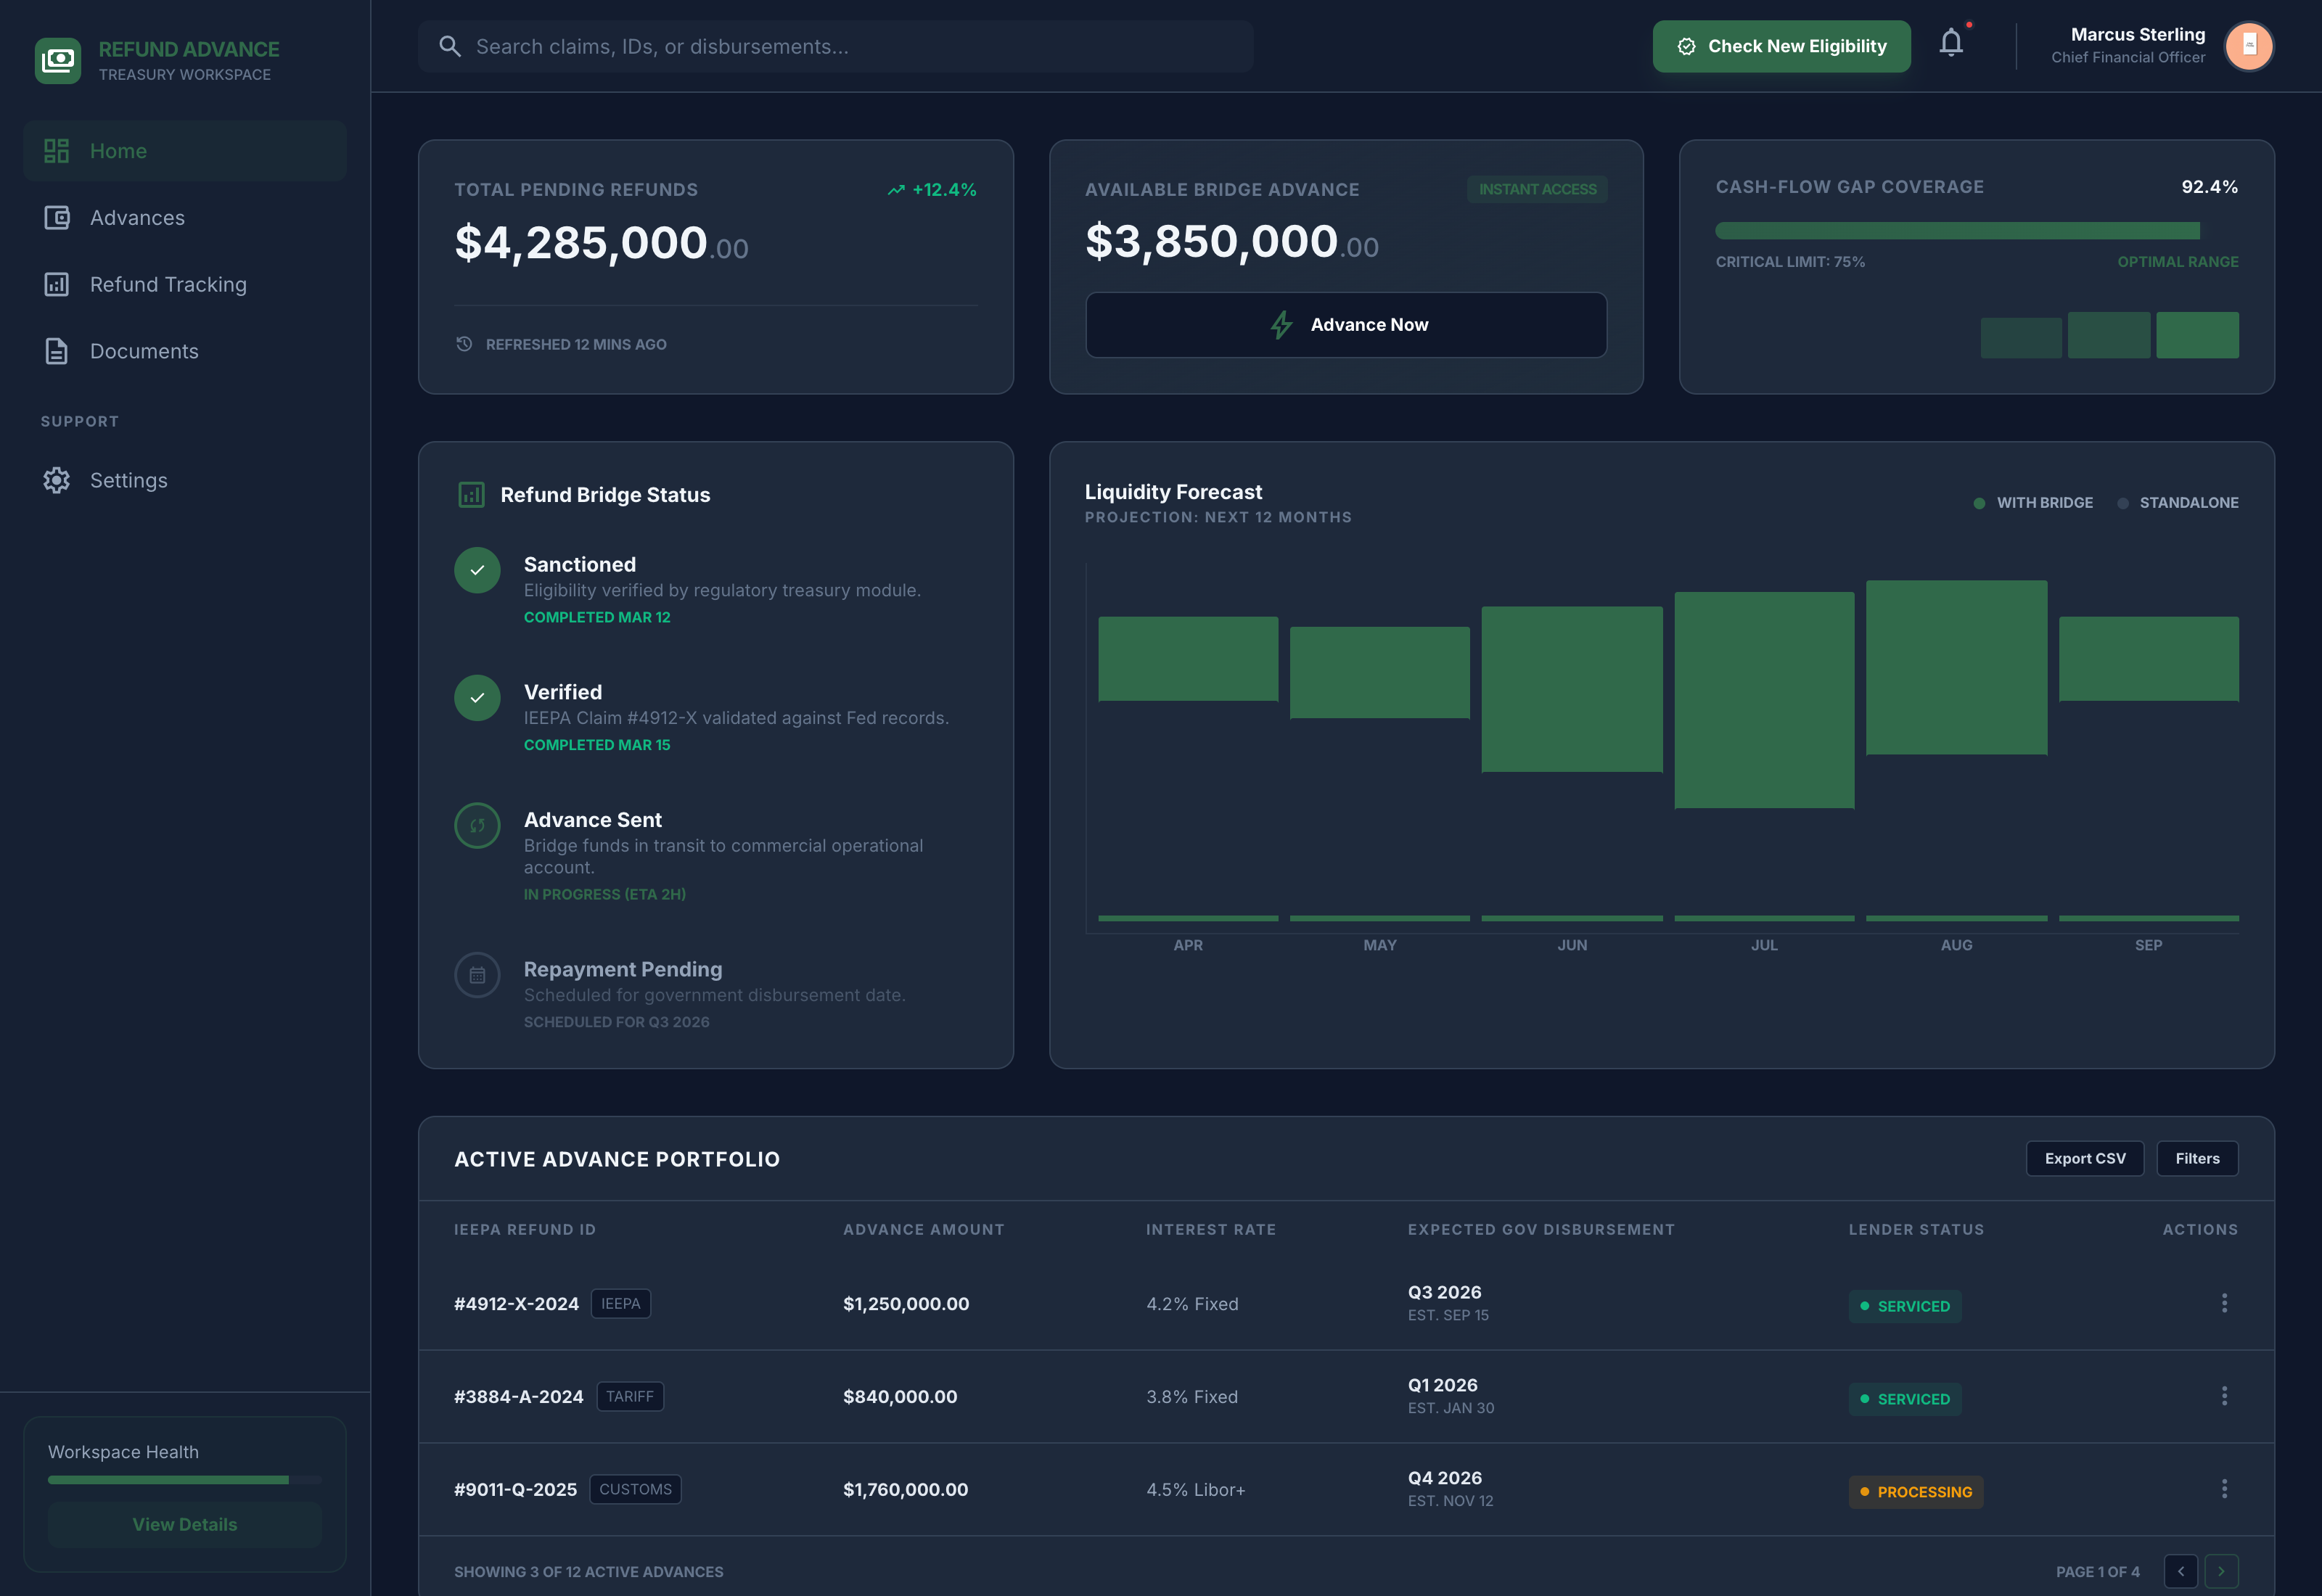Click the cash-flow gap coverage bar

[1956, 231]
